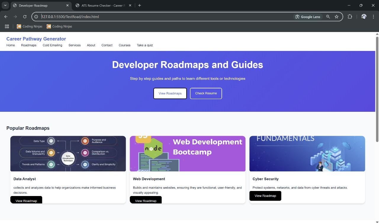Expand the zoom search icon menu

tap(328, 17)
